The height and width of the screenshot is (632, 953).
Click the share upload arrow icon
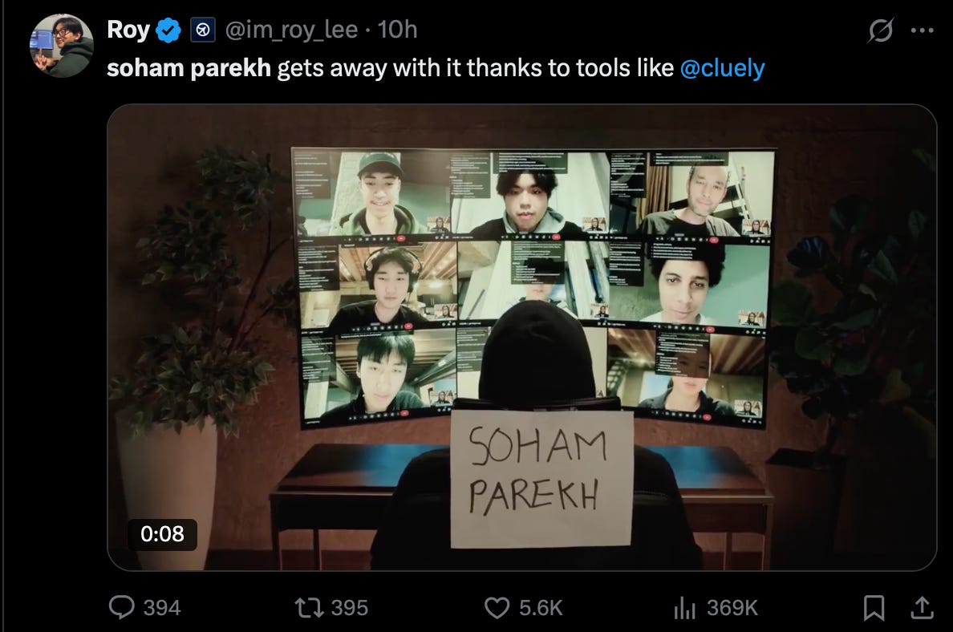(922, 608)
